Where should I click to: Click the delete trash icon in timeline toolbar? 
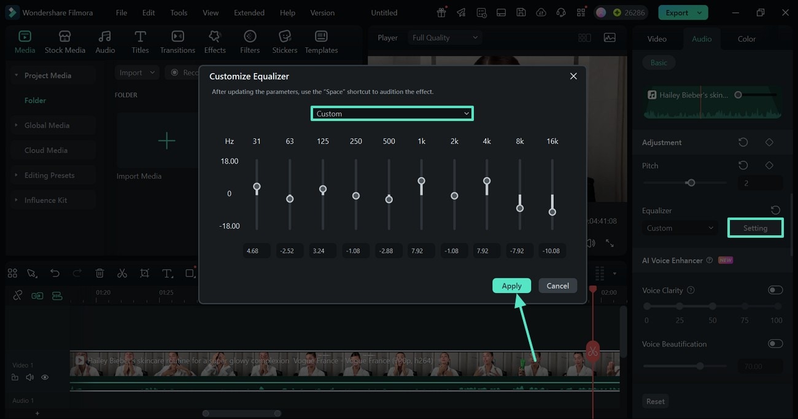(x=100, y=273)
